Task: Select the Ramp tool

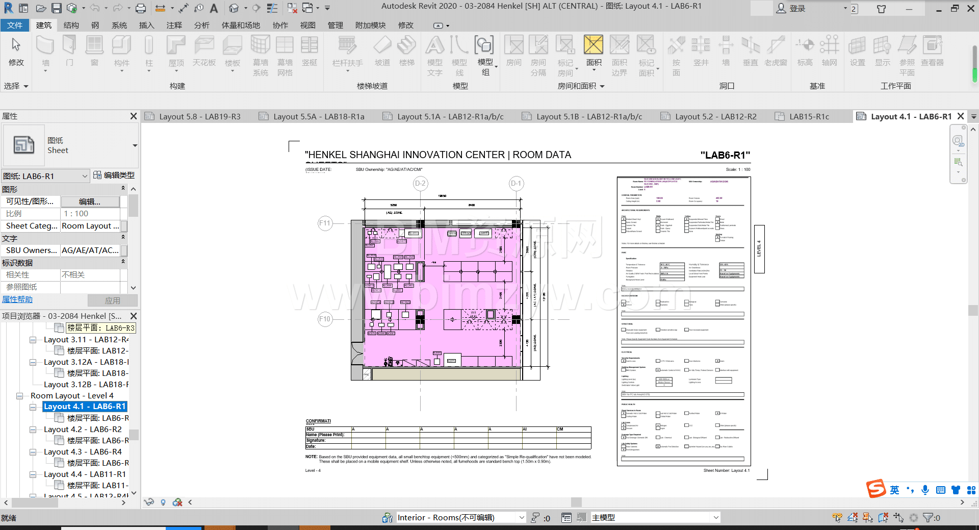Action: [x=382, y=52]
